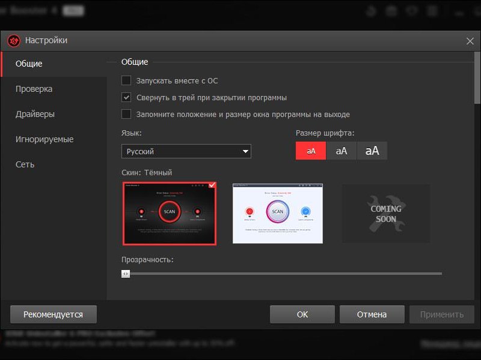Click the Coming Soon skin placeholder
This screenshot has width=481, height=360.
(386, 214)
